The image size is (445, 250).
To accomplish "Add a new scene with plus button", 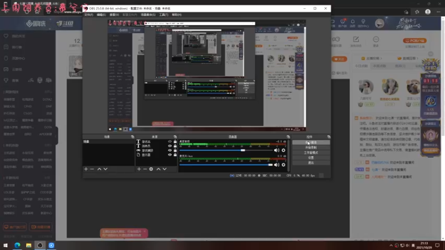I will [x=86, y=169].
